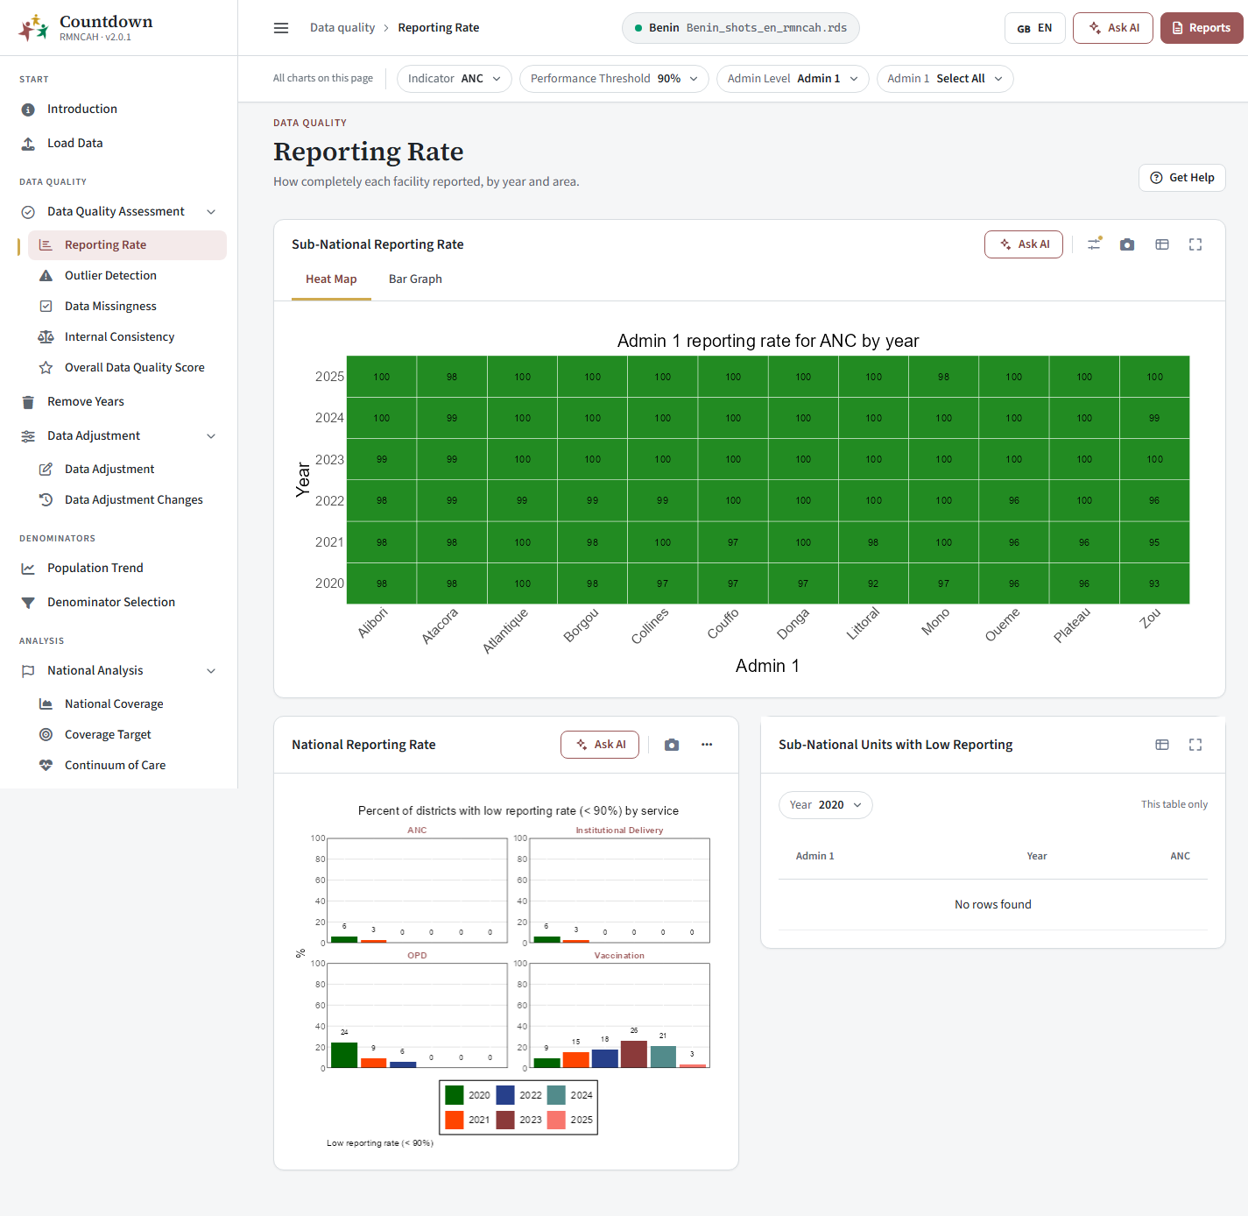The height and width of the screenshot is (1216, 1248).
Task: Collapse National Analysis section chevron
Action: click(x=211, y=671)
